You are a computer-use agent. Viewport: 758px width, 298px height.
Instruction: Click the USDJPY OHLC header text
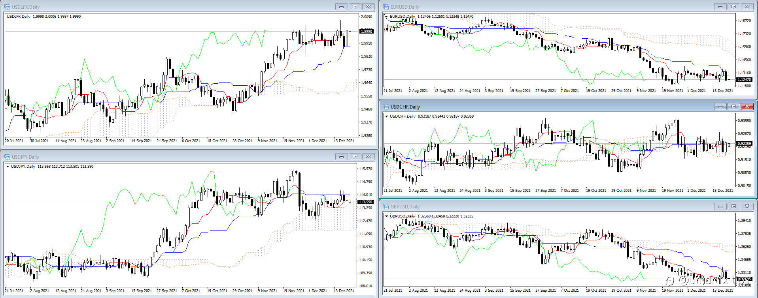(52, 167)
